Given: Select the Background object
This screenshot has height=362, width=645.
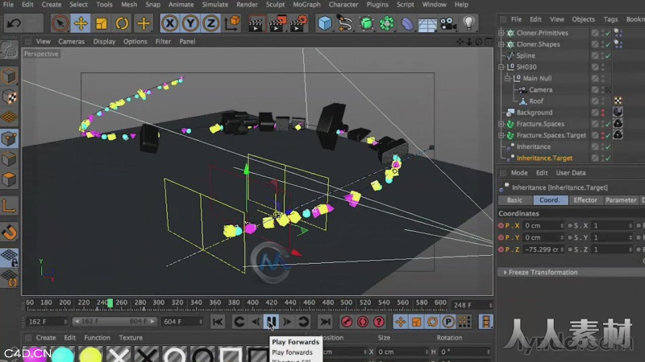Looking at the screenshot, I should coord(535,113).
